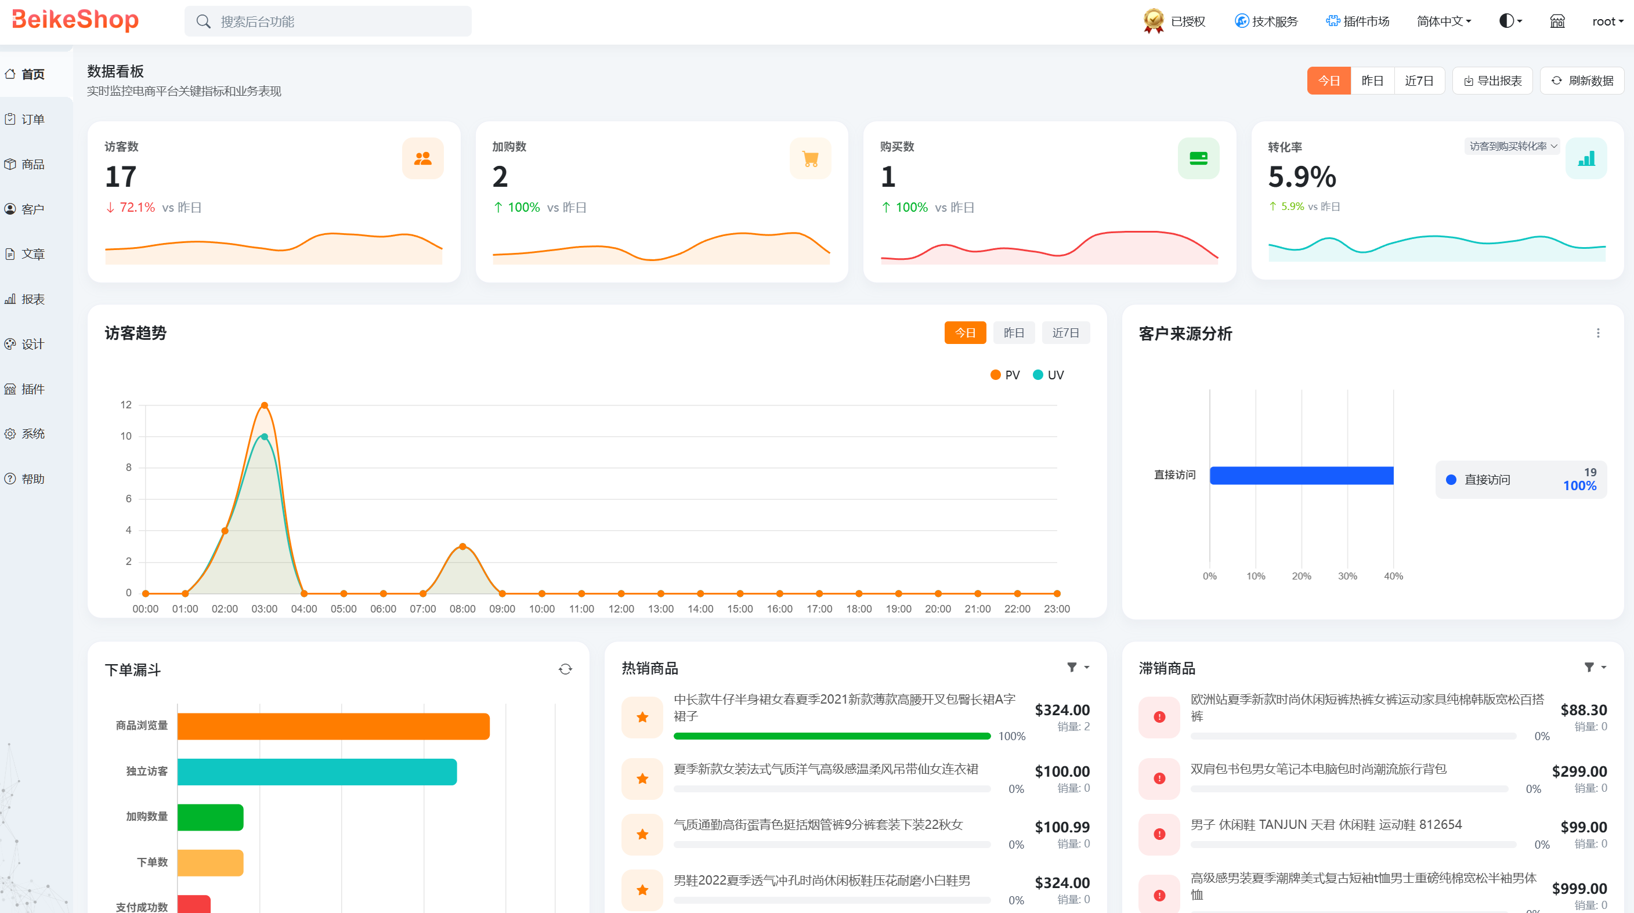Open the filter dropdown in 热销商品
The height and width of the screenshot is (913, 1634).
[1077, 667]
